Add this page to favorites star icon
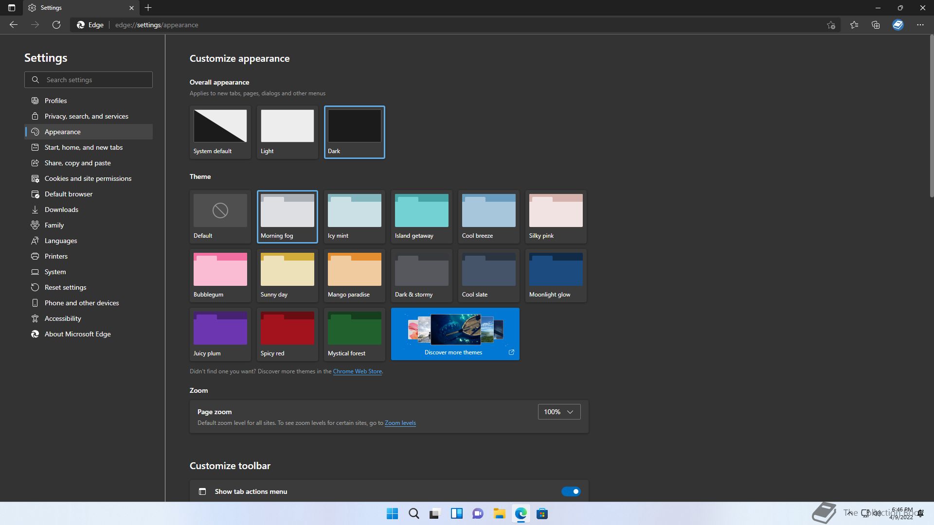 tap(831, 25)
